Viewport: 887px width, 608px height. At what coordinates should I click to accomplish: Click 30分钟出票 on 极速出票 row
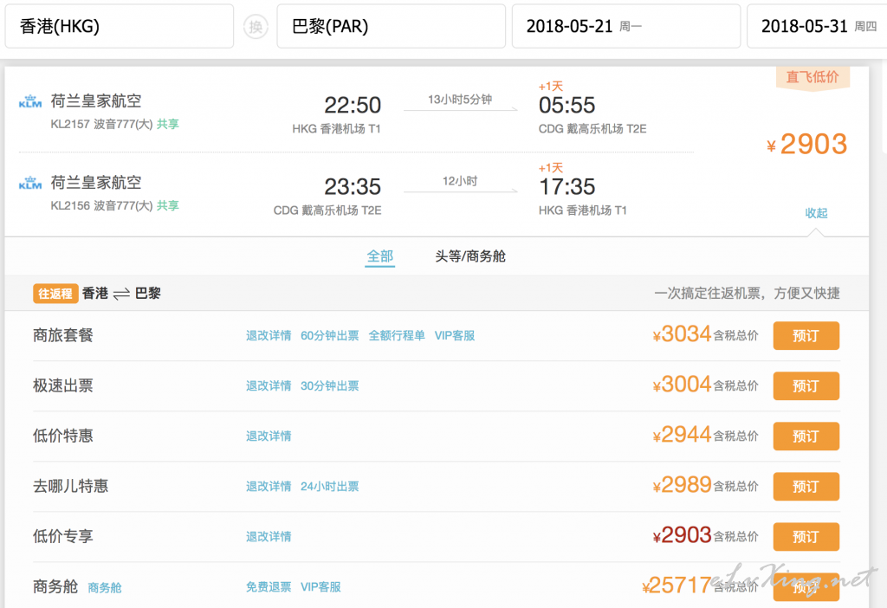(330, 386)
